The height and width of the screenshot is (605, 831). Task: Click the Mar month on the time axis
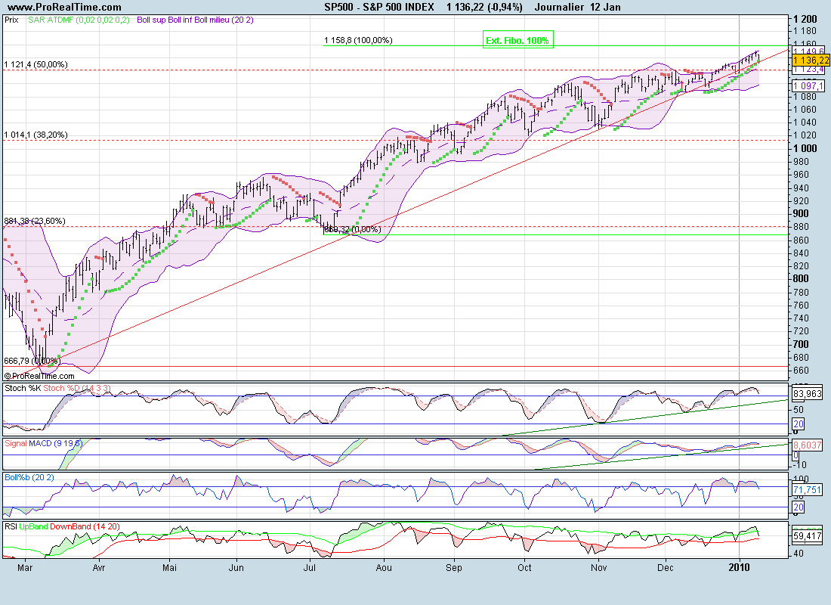tap(25, 568)
